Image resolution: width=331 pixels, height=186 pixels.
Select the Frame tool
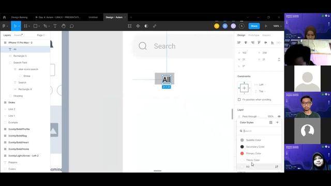pos(25,26)
